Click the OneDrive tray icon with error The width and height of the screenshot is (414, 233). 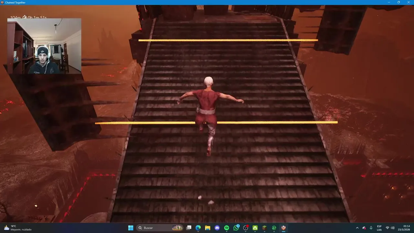coord(364,228)
